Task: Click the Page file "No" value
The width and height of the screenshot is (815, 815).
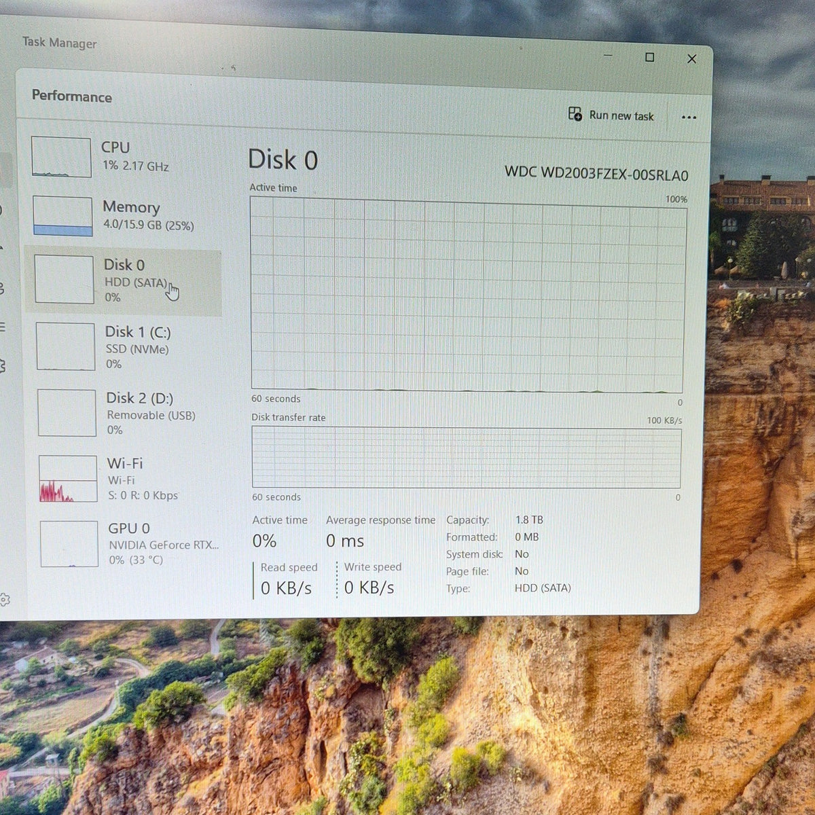Action: coord(522,571)
